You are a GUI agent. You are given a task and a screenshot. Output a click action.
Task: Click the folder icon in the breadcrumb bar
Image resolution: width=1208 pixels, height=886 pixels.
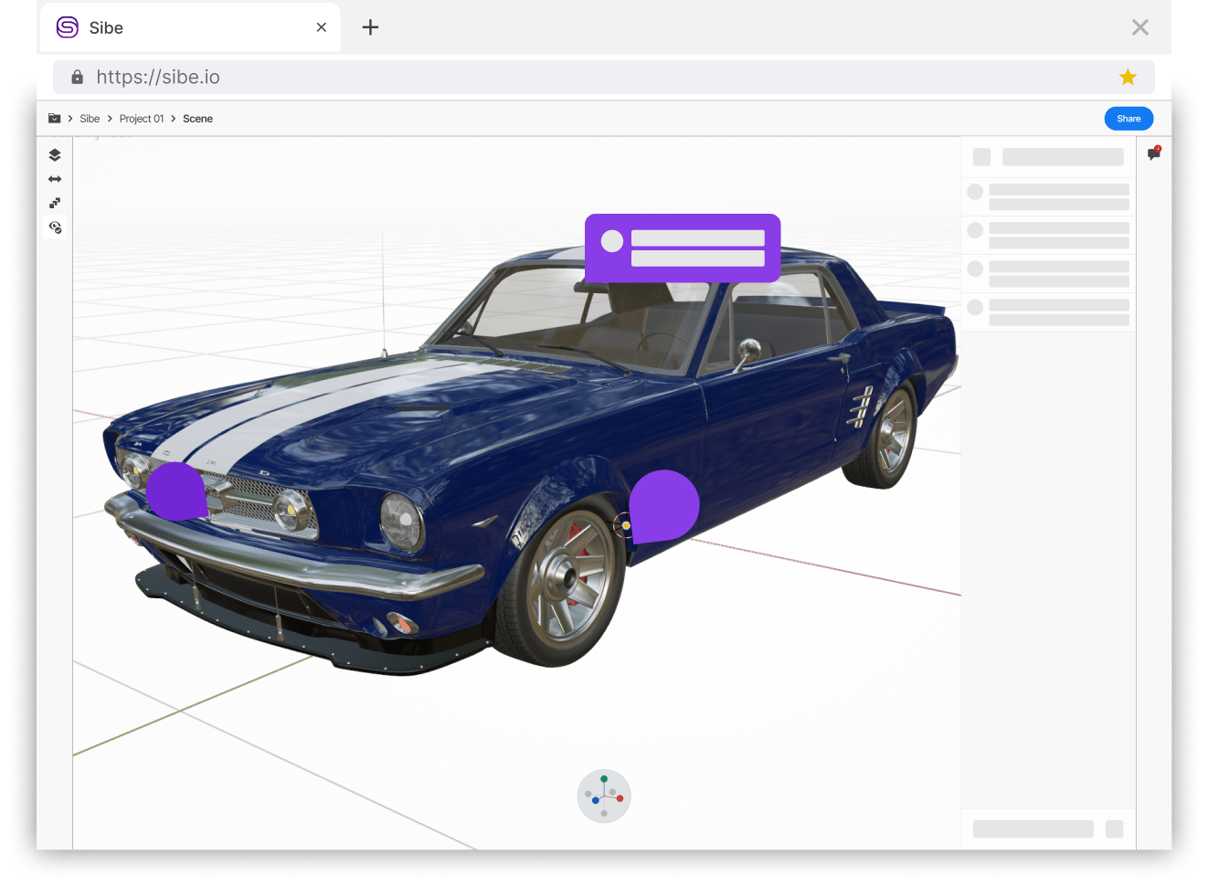55,118
